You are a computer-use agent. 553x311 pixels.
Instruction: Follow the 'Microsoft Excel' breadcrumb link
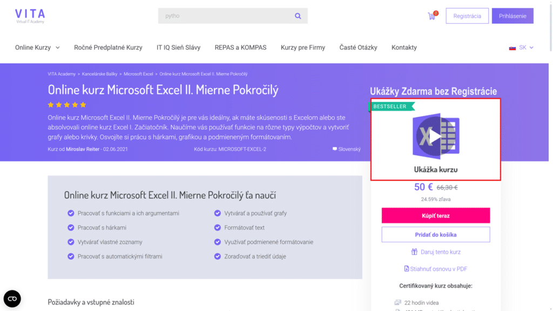point(137,74)
